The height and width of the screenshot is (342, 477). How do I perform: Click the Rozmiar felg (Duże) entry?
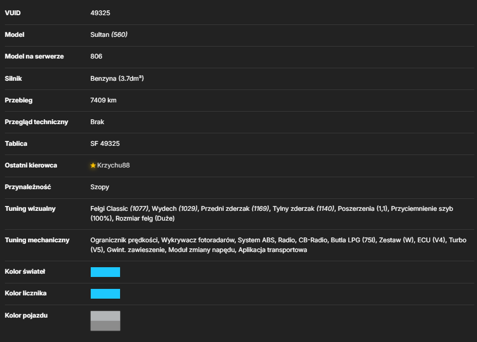pyautogui.click(x=145, y=218)
